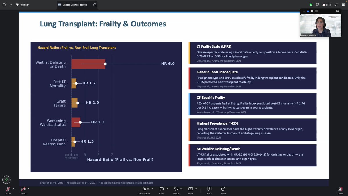Image resolution: width=348 pixels, height=196 pixels.
Task: Click the slide title Lung Transplant: Frailty & Outcomes
Action: pos(103,24)
